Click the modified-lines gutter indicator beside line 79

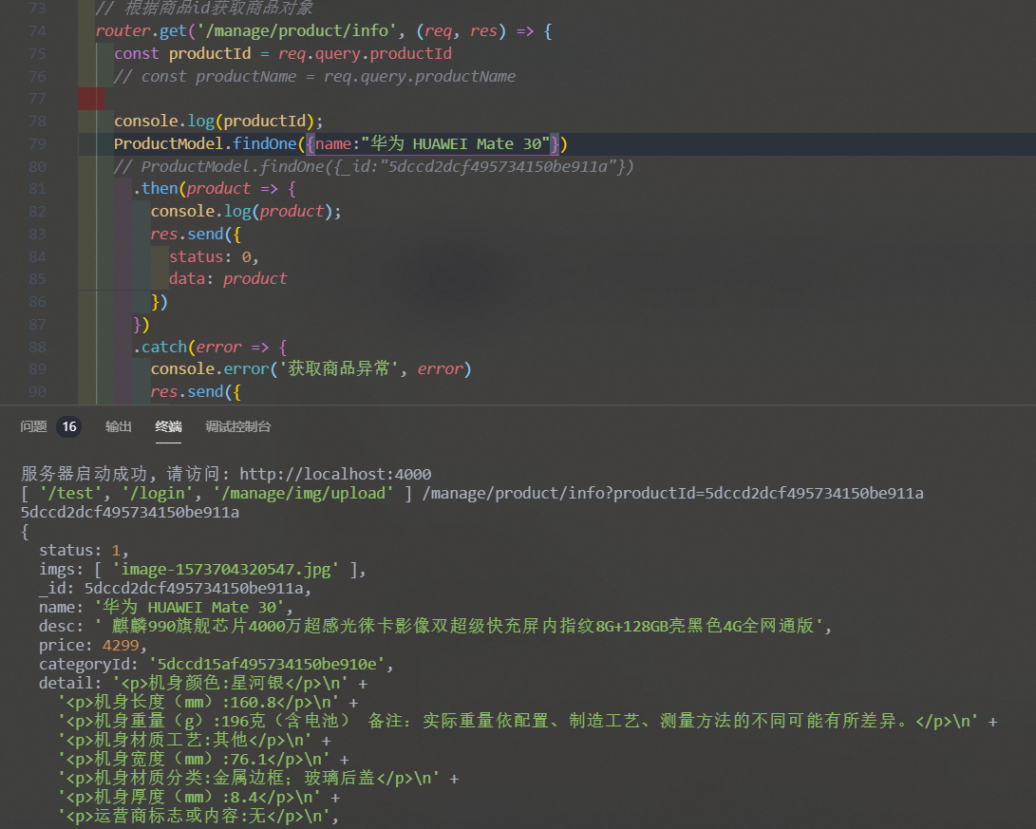coord(88,143)
